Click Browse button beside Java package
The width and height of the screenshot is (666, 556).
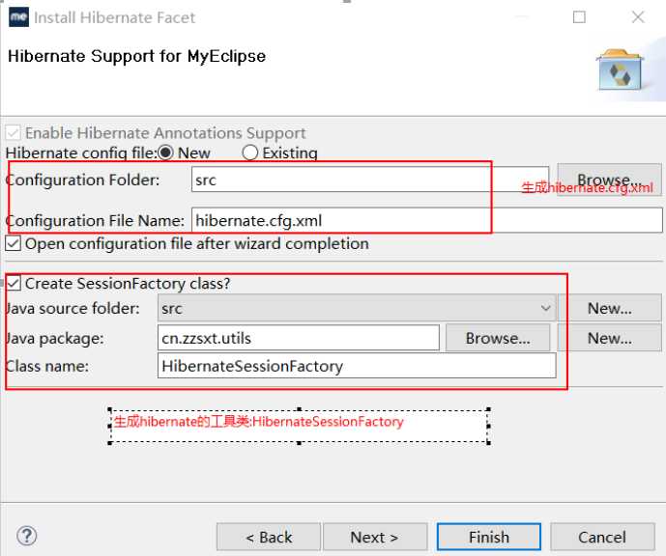pyautogui.click(x=498, y=339)
